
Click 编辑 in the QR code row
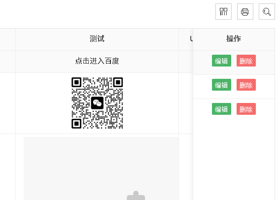point(221,85)
